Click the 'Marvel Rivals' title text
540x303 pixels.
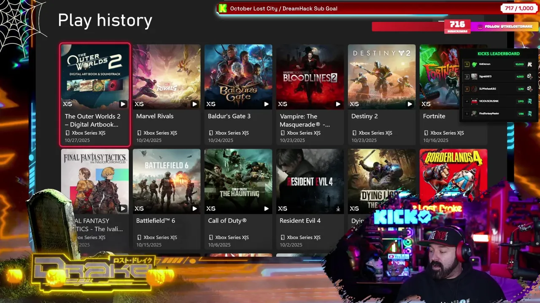coord(155,116)
